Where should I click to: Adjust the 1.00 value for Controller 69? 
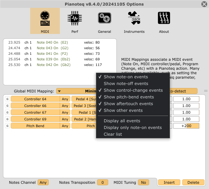point(186,119)
